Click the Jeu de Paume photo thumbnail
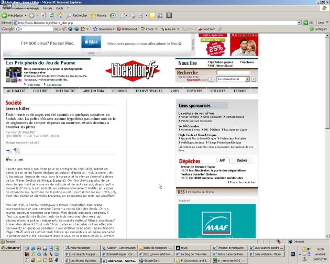 [x=14, y=74]
